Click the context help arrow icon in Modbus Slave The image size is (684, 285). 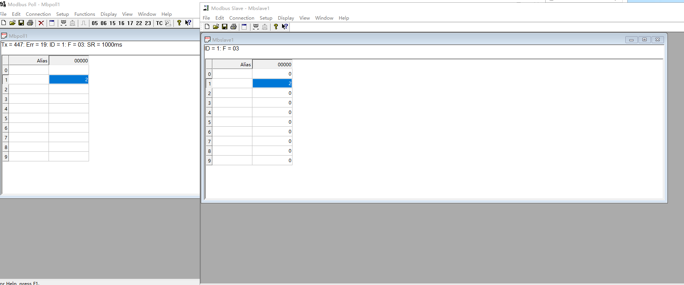(x=285, y=27)
